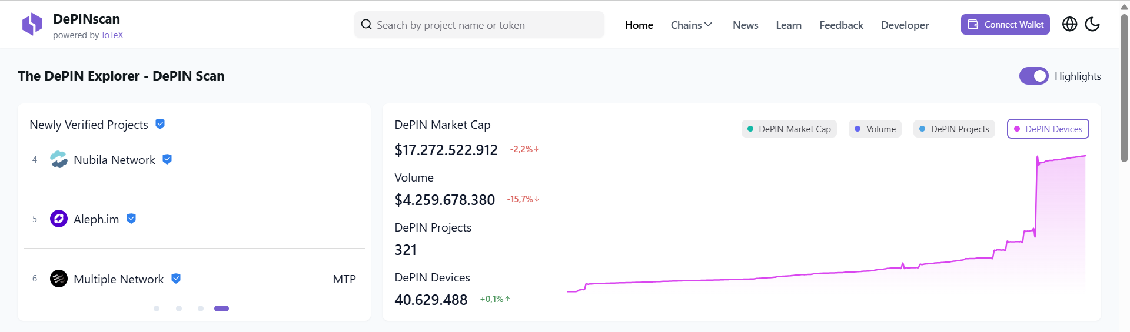This screenshot has width=1130, height=332.
Task: Click verified badge beside Newly Verified Projects
Action: (160, 124)
